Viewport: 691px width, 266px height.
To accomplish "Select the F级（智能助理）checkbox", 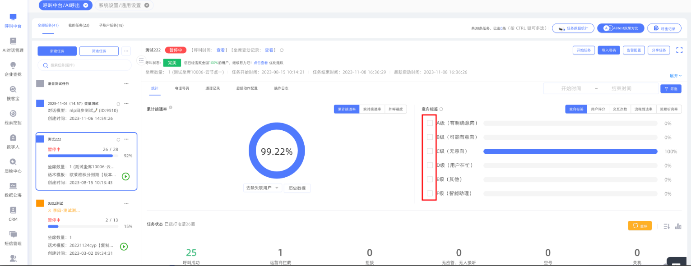I will (430, 193).
